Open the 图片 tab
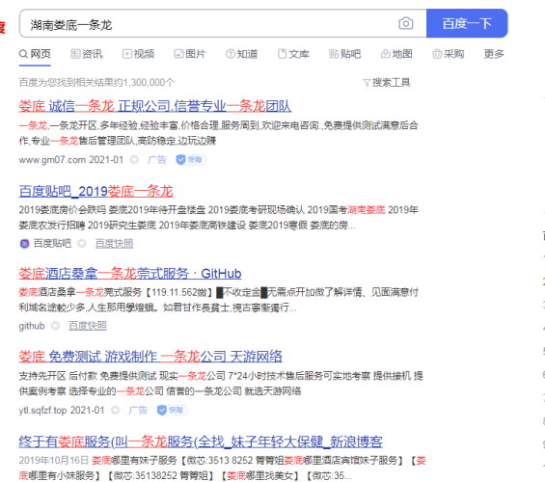 click(x=190, y=54)
